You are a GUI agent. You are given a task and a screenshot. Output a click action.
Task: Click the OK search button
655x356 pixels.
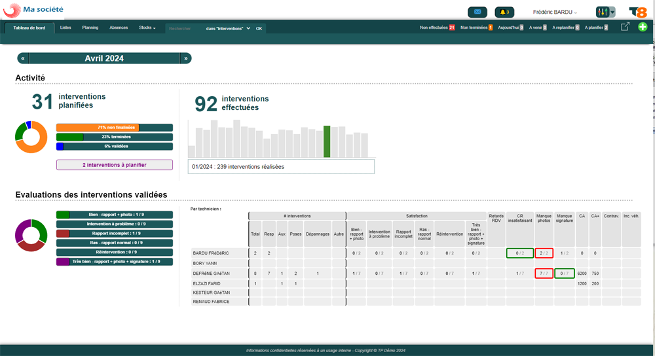coord(259,28)
